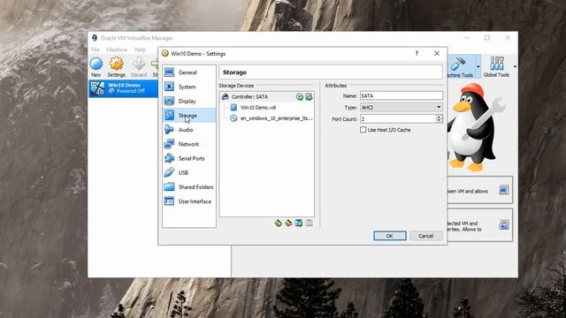The height and width of the screenshot is (318, 566).
Task: Dismiss the dialog with the Cancel button
Action: tap(426, 236)
